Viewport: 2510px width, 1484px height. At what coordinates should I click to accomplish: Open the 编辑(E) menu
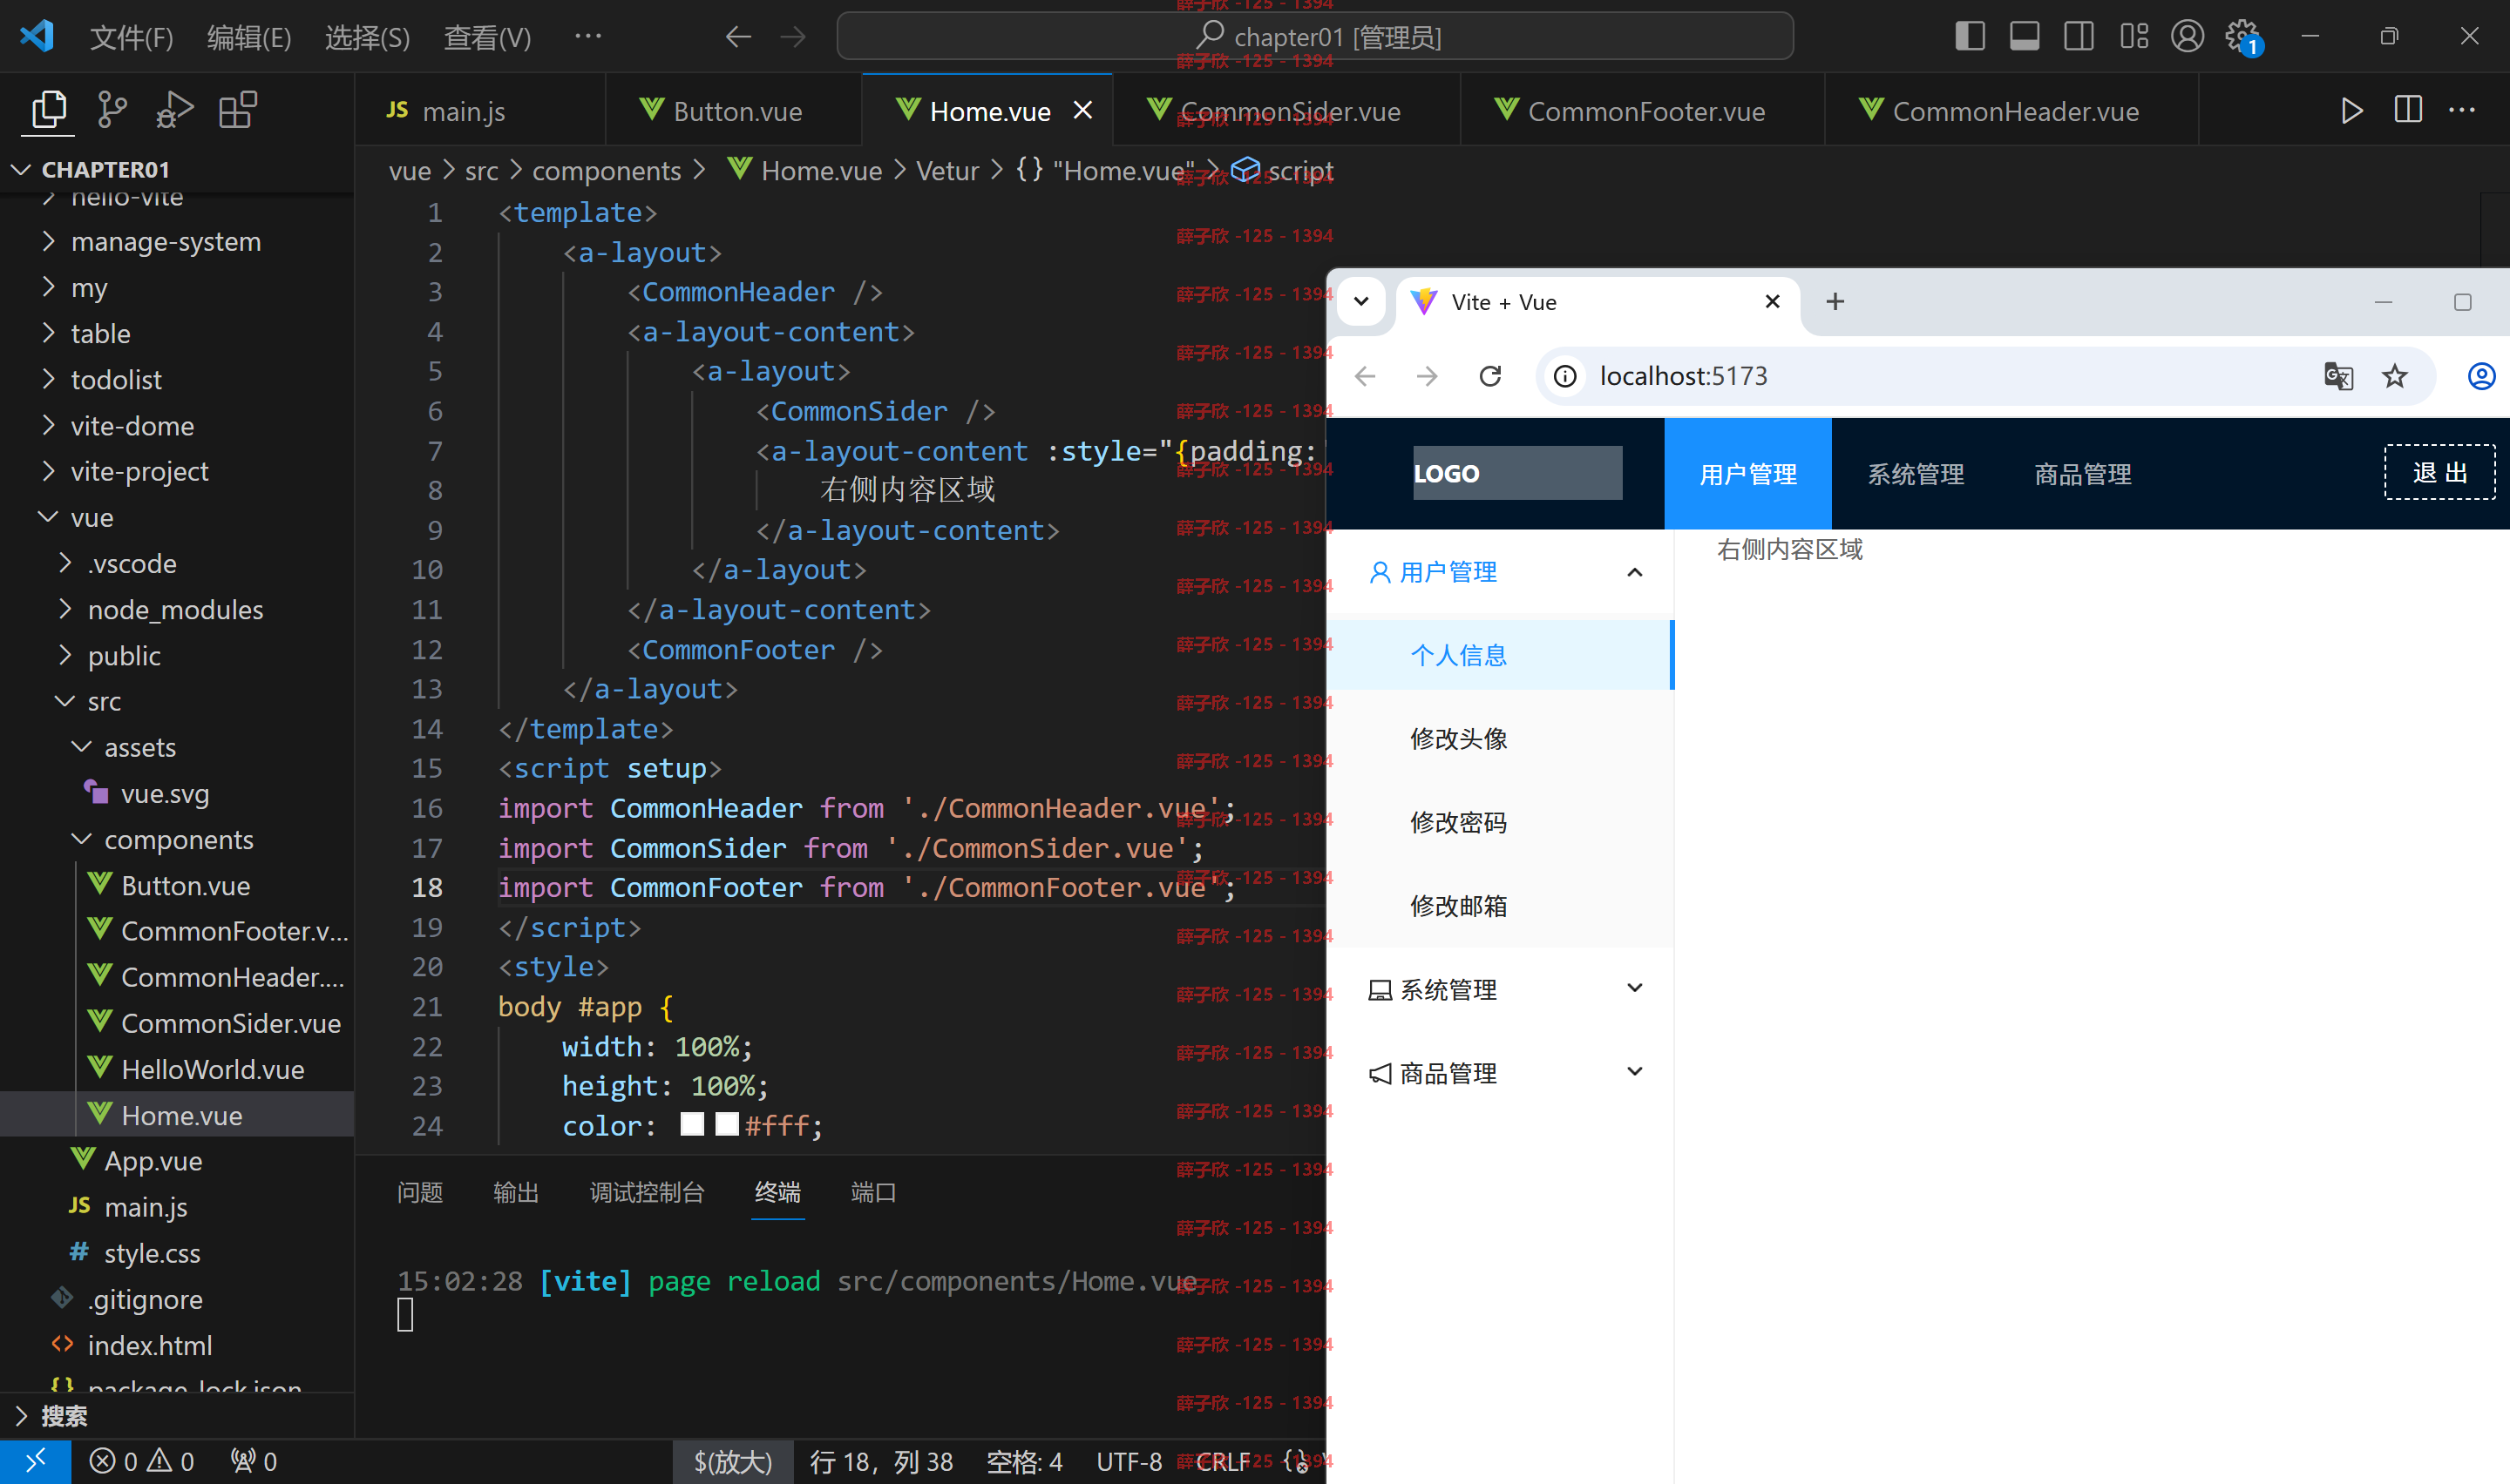[x=249, y=37]
